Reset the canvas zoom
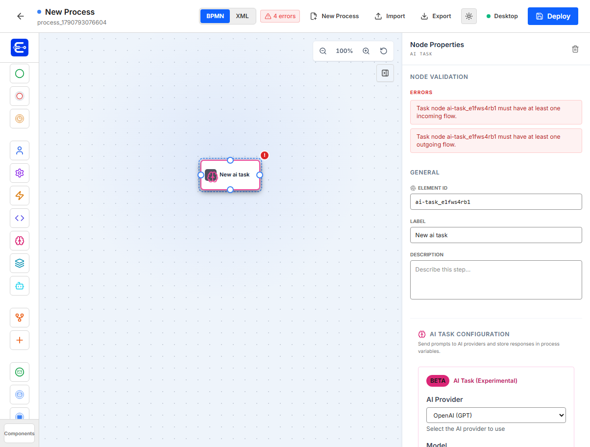Screen dimensions: 590x447 [x=384, y=51]
